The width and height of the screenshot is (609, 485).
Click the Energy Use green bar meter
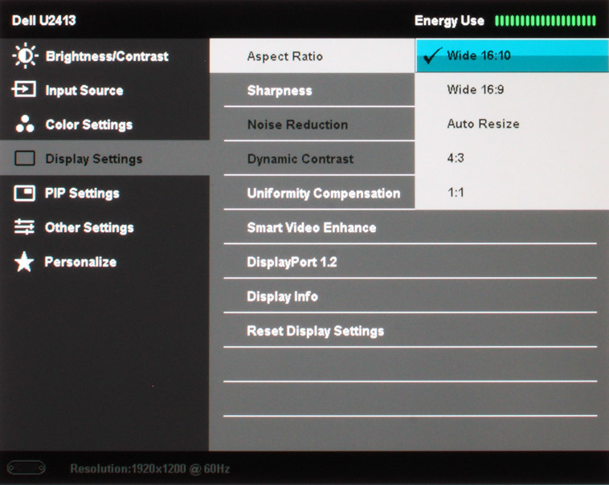(546, 21)
